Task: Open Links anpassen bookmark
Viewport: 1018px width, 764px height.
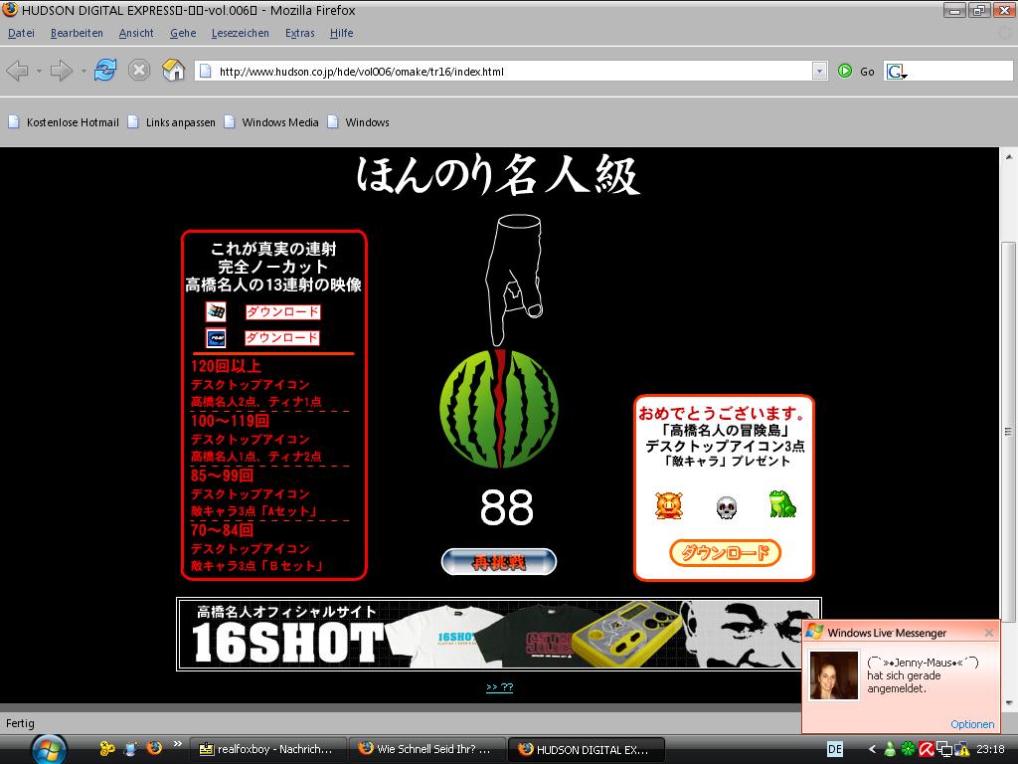Action: point(171,122)
